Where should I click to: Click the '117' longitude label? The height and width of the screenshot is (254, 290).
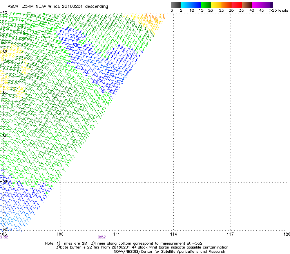(x=230, y=234)
